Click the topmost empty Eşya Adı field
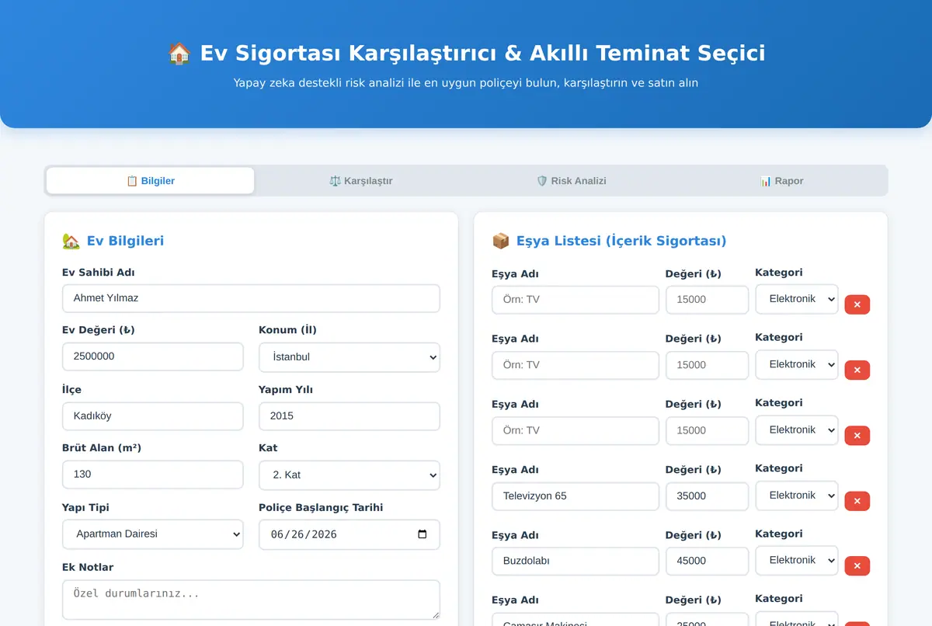This screenshot has width=932, height=626. pos(576,300)
